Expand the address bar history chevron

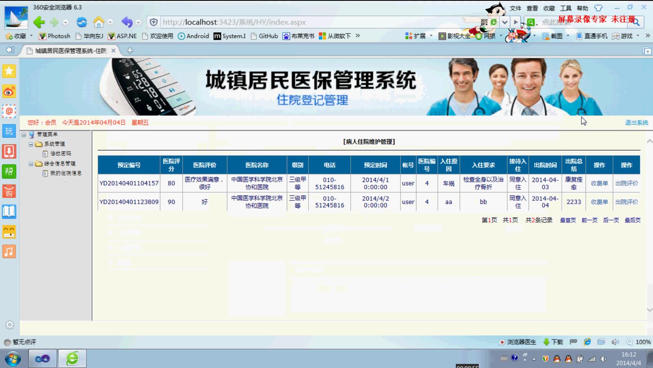pyautogui.click(x=505, y=22)
